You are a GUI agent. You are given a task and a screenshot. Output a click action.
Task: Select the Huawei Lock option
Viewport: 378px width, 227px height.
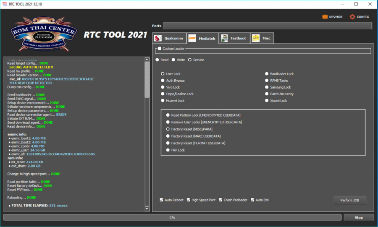click(163, 101)
